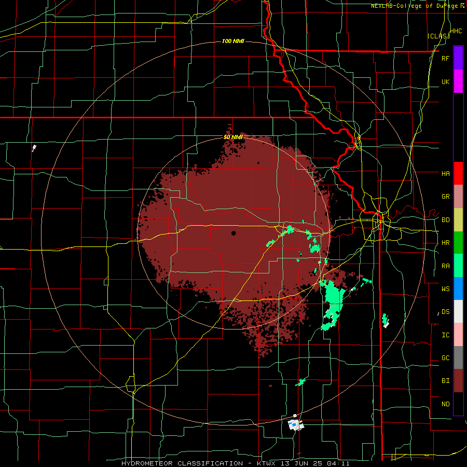Click the 100 NMI range ring label
Image resolution: width=467 pixels, height=467 pixels.
pyautogui.click(x=233, y=41)
